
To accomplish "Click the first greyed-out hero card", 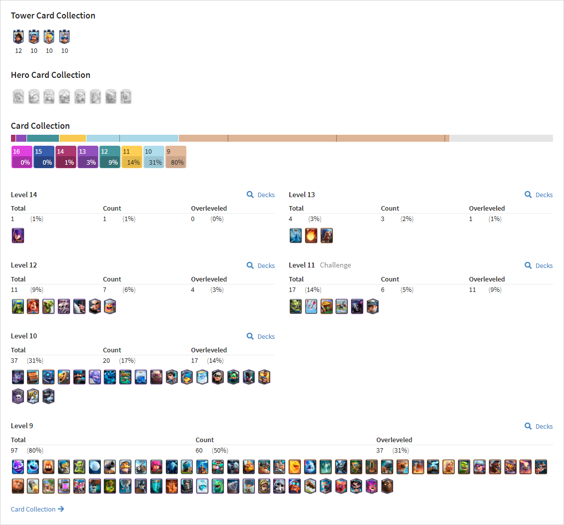I will point(18,97).
